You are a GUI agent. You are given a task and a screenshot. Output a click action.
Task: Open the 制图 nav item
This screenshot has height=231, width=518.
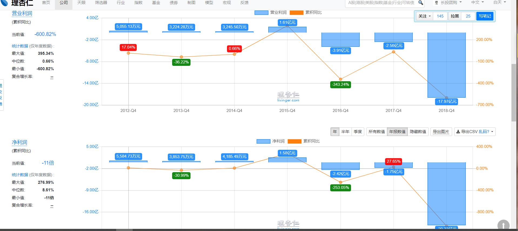tap(191, 3)
